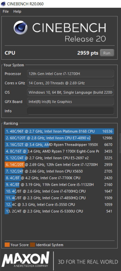This screenshot has height=271, width=121.
Task: Click the Processor field showing i7-12700H
Action: [70, 74]
